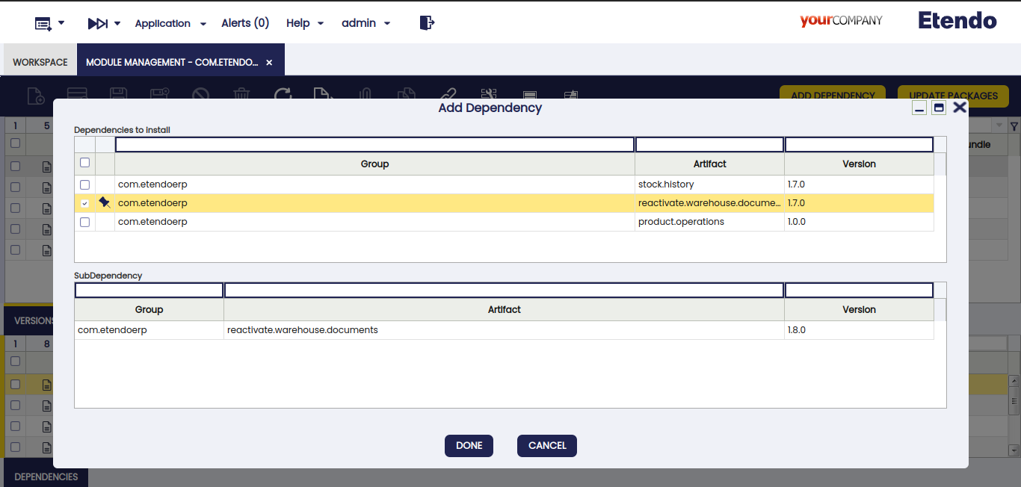
Task: Close the Module Management tab
Action: (x=269, y=63)
